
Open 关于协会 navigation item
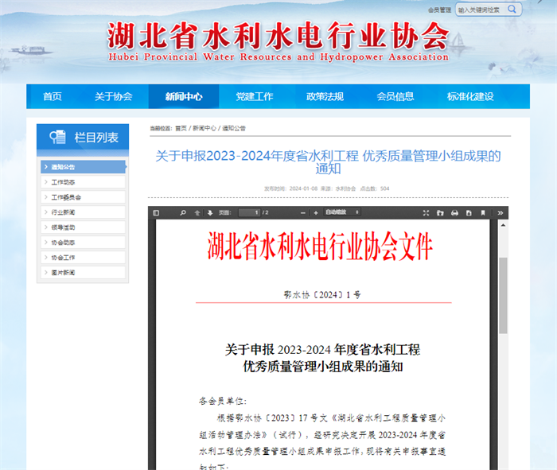[114, 96]
